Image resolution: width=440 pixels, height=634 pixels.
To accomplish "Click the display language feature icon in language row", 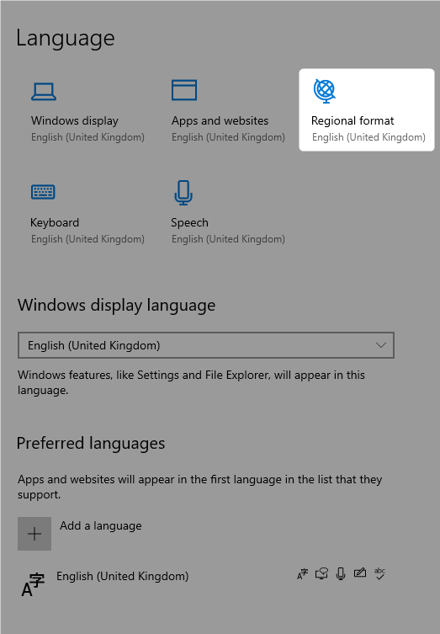I will pos(302,573).
